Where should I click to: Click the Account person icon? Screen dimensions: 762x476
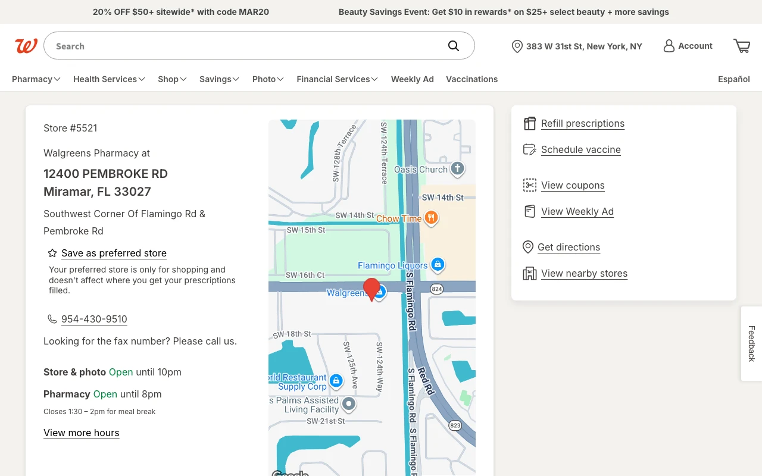click(669, 46)
